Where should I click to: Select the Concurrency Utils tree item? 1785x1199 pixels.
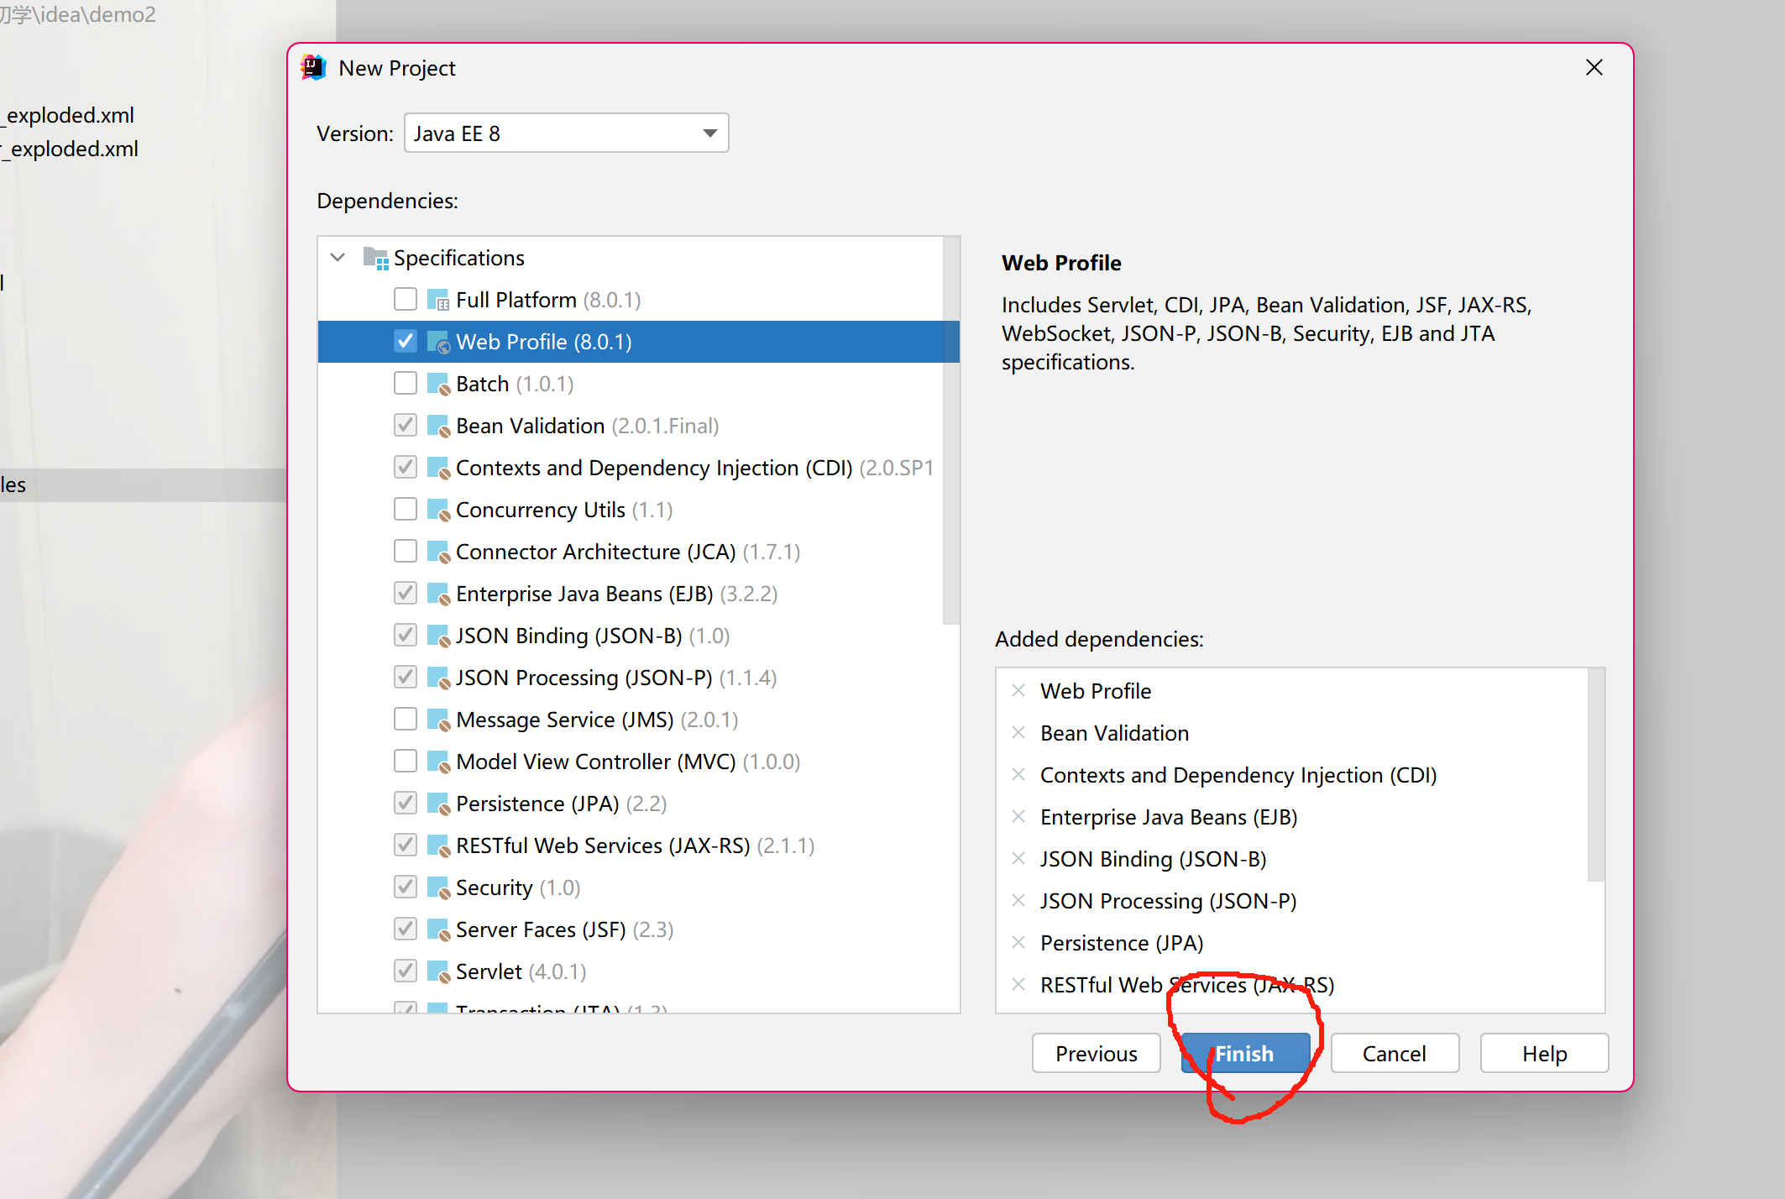pyautogui.click(x=540, y=510)
